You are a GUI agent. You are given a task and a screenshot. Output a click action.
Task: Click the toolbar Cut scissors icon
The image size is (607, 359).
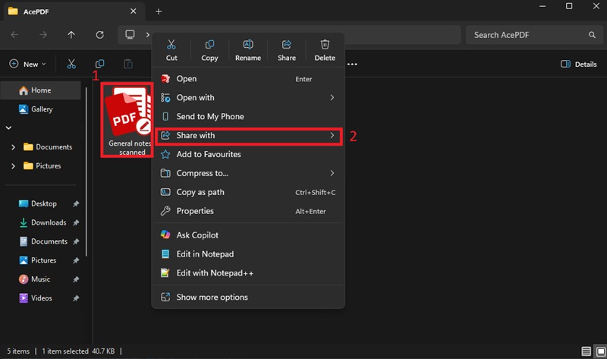point(71,64)
